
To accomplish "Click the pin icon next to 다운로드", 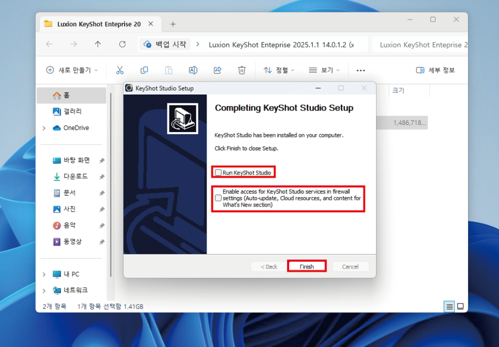I will (x=102, y=177).
